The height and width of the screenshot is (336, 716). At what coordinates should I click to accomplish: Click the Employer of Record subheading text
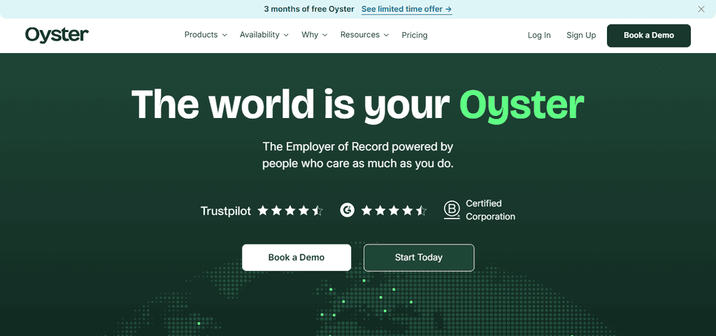click(357, 155)
